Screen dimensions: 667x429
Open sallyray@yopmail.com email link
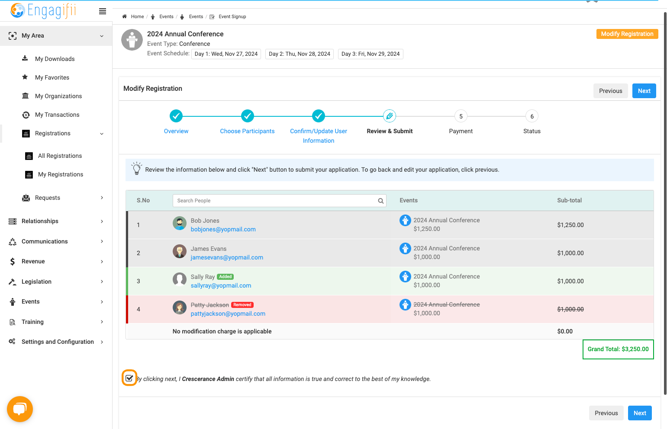pyautogui.click(x=221, y=285)
